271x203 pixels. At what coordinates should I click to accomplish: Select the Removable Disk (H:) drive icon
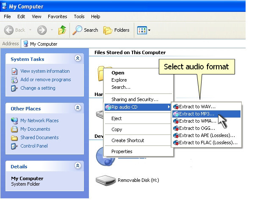click(x=105, y=181)
